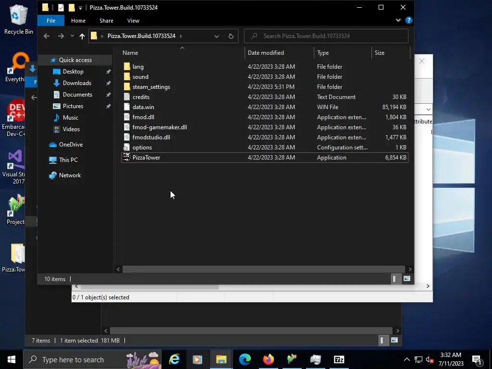492x369 pixels.
Task: Go up one folder level
Action: 82,36
